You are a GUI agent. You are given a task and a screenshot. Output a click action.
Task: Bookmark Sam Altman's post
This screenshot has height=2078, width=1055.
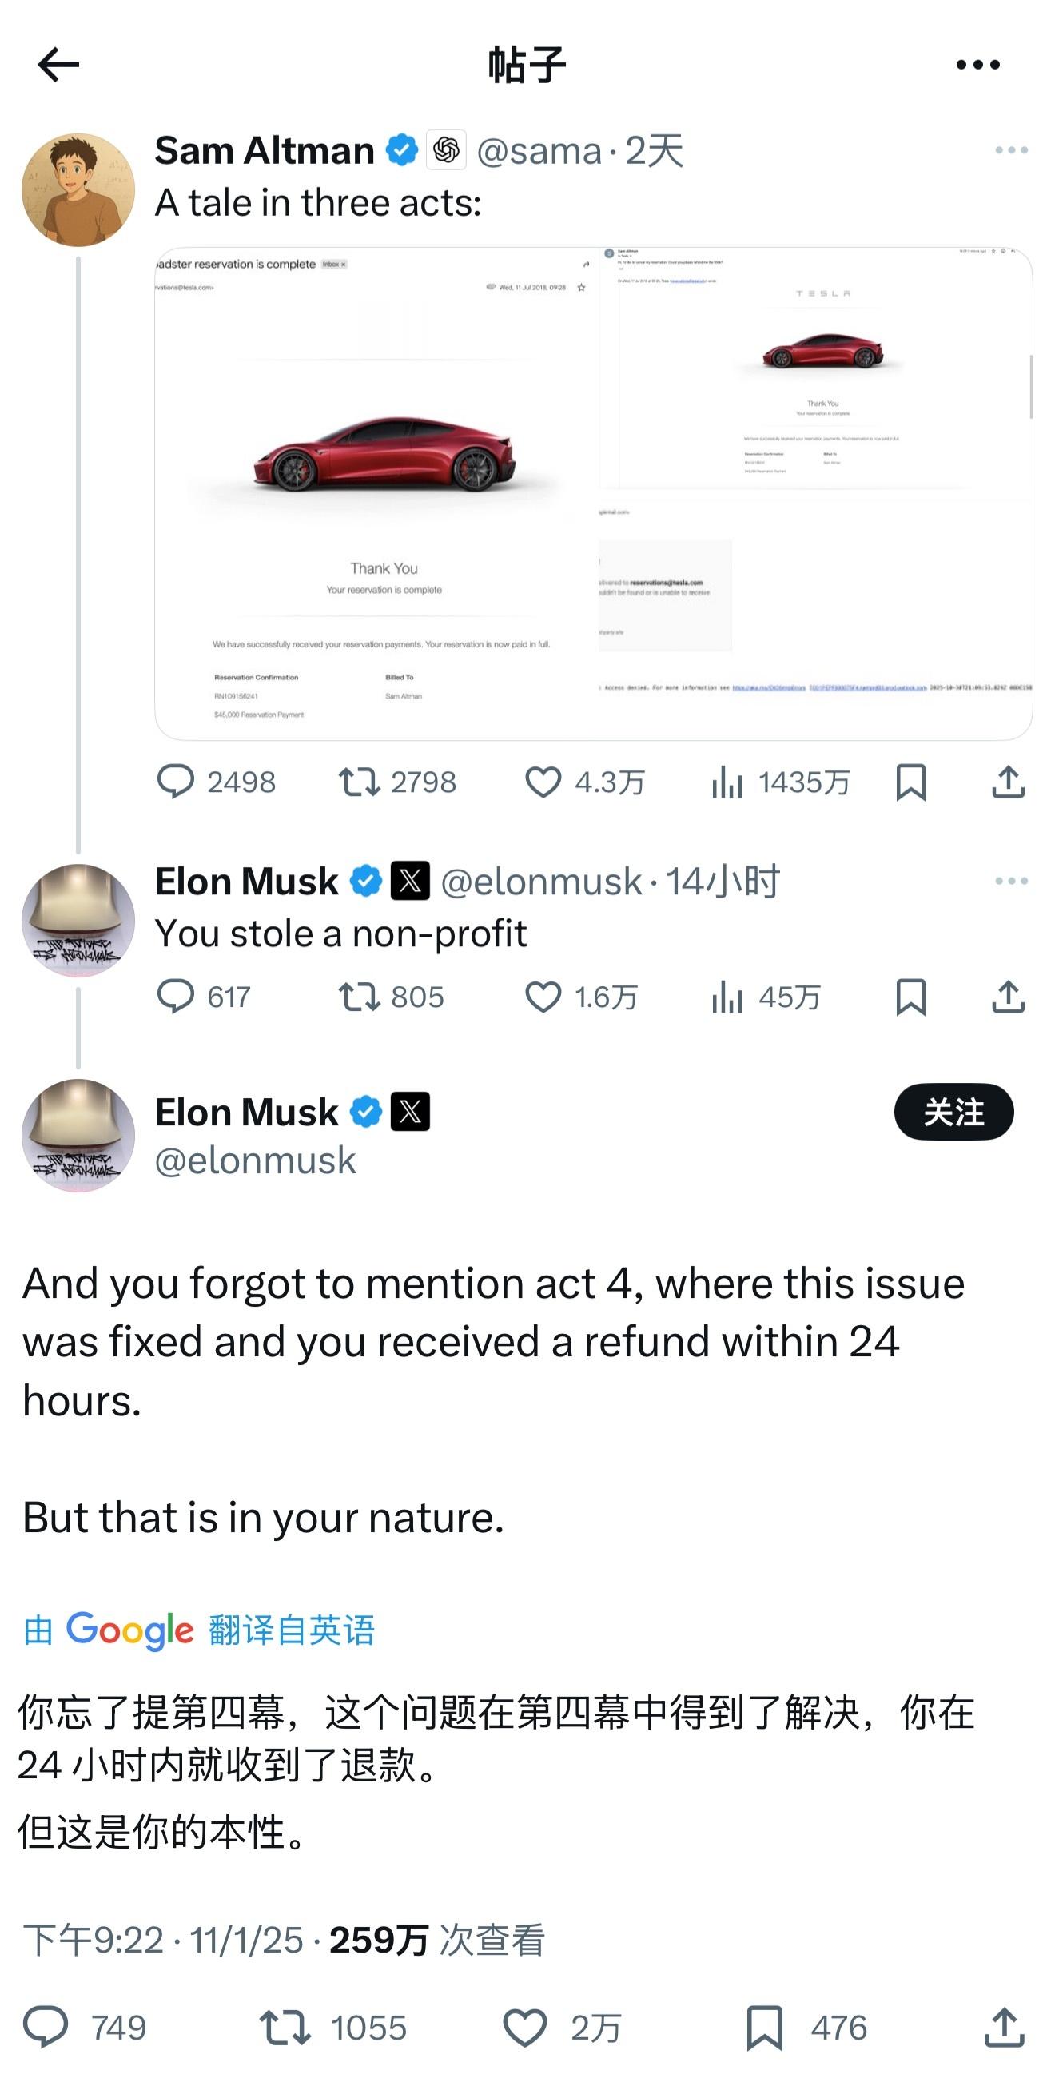tap(910, 782)
